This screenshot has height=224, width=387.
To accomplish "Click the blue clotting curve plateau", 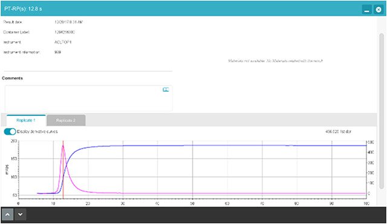I will (x=222, y=146).
